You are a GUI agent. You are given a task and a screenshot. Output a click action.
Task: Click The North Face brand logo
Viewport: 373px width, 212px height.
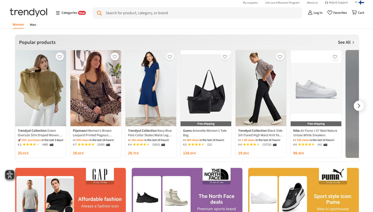pos(216,174)
